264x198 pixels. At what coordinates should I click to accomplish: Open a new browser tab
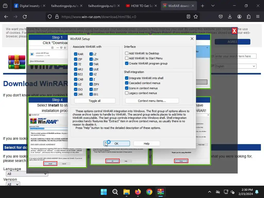click(x=203, y=6)
